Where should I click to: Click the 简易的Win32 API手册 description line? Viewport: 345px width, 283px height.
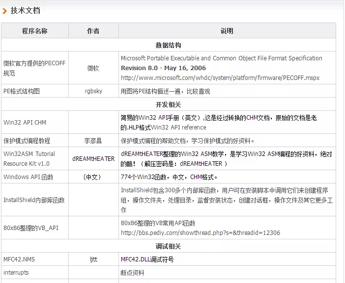tap(219, 118)
